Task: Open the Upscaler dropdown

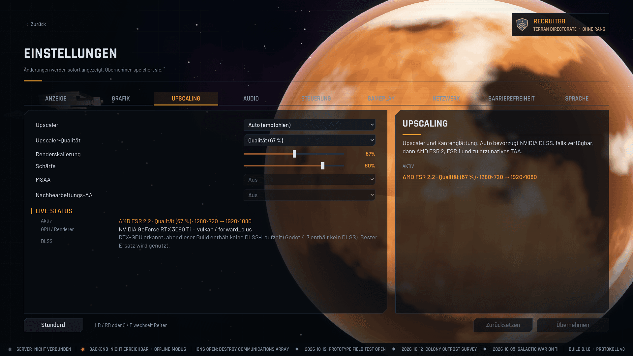Action: pyautogui.click(x=309, y=125)
